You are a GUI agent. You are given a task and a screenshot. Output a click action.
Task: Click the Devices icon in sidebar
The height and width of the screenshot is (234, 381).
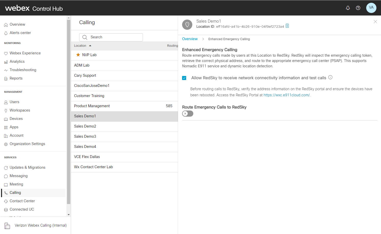click(x=6, y=119)
